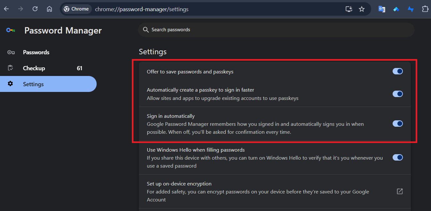Toggle Use Windows Hello when filling passwords

pos(397,157)
